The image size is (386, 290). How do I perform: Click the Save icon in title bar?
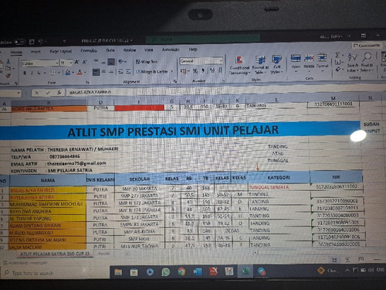(32, 42)
